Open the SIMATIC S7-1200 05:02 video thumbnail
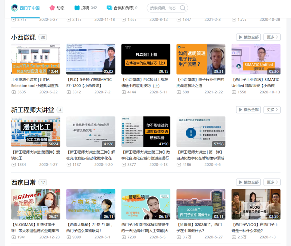This screenshot has width=291, height=246. pos(91,59)
